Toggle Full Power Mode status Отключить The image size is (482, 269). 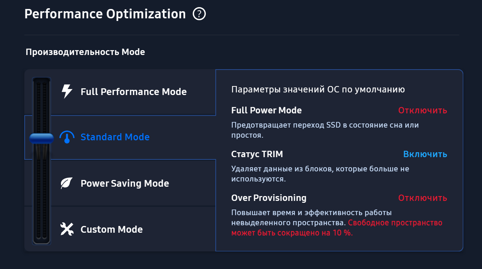tap(422, 110)
